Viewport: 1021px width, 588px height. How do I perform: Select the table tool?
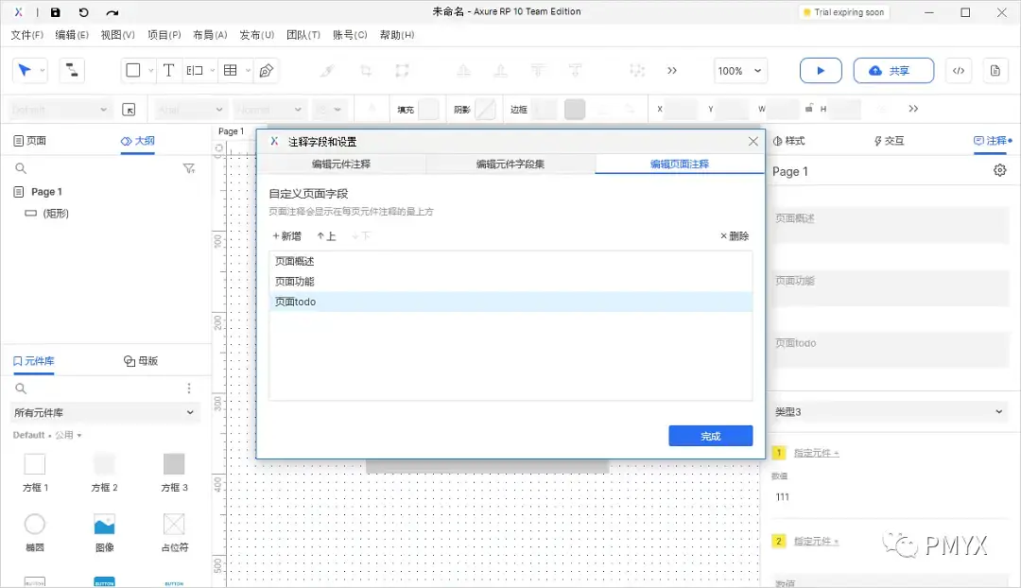coord(232,70)
